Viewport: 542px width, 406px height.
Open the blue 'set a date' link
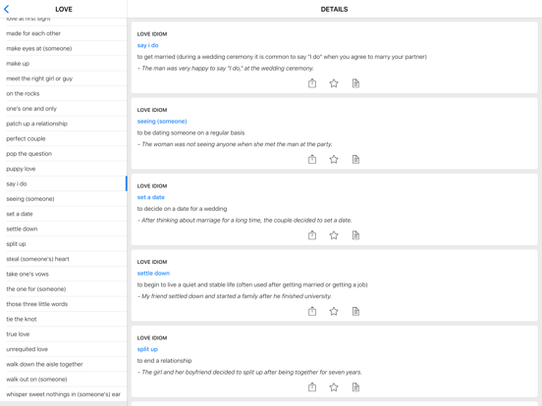(x=150, y=197)
